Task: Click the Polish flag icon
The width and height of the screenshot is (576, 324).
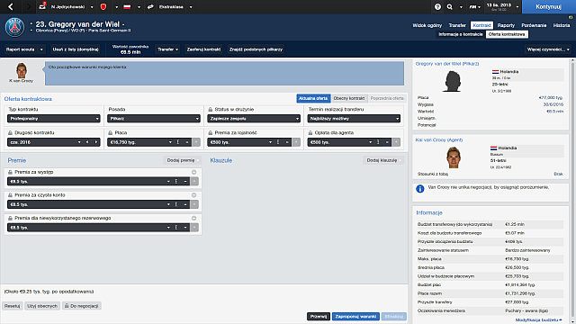Action: pyautogui.click(x=127, y=6)
